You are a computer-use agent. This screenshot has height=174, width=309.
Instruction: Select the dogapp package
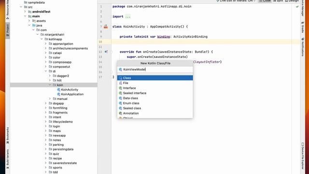tap(58, 103)
